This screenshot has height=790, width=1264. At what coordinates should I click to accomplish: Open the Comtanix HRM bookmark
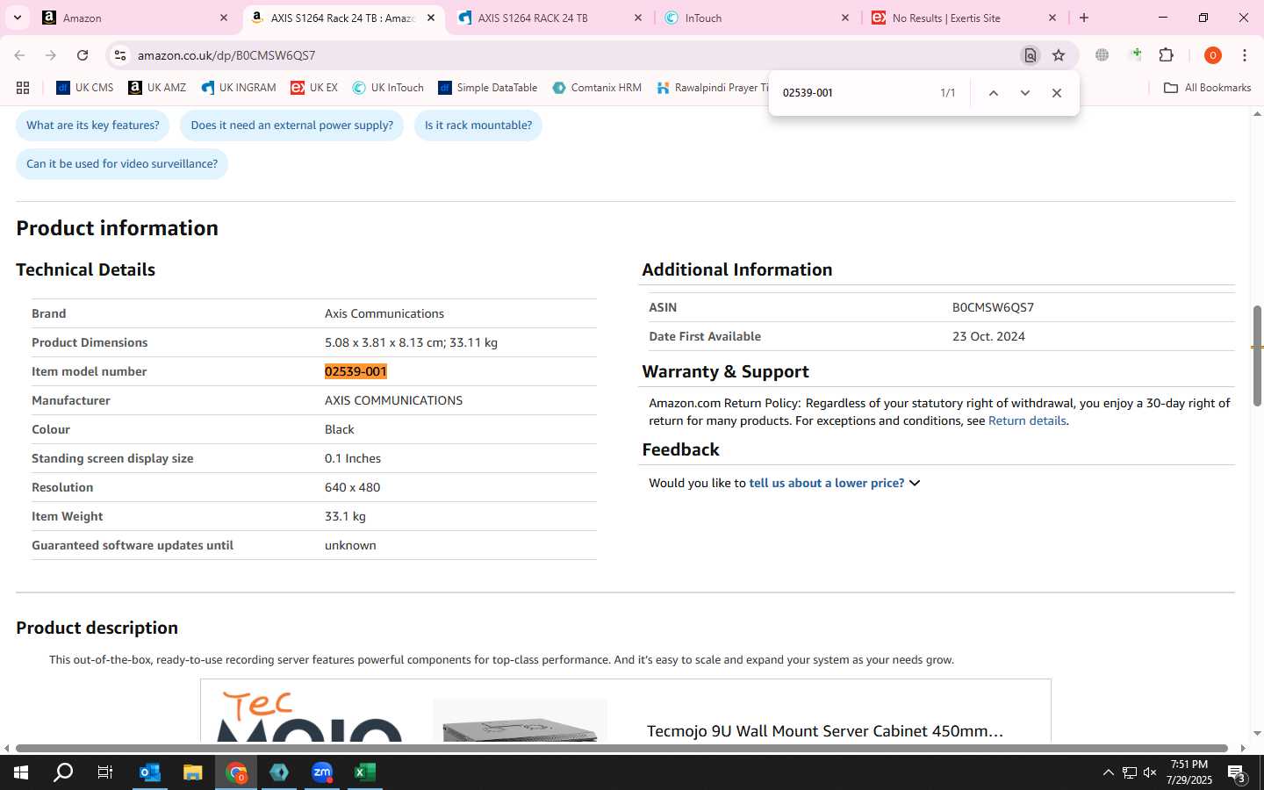[x=597, y=88]
